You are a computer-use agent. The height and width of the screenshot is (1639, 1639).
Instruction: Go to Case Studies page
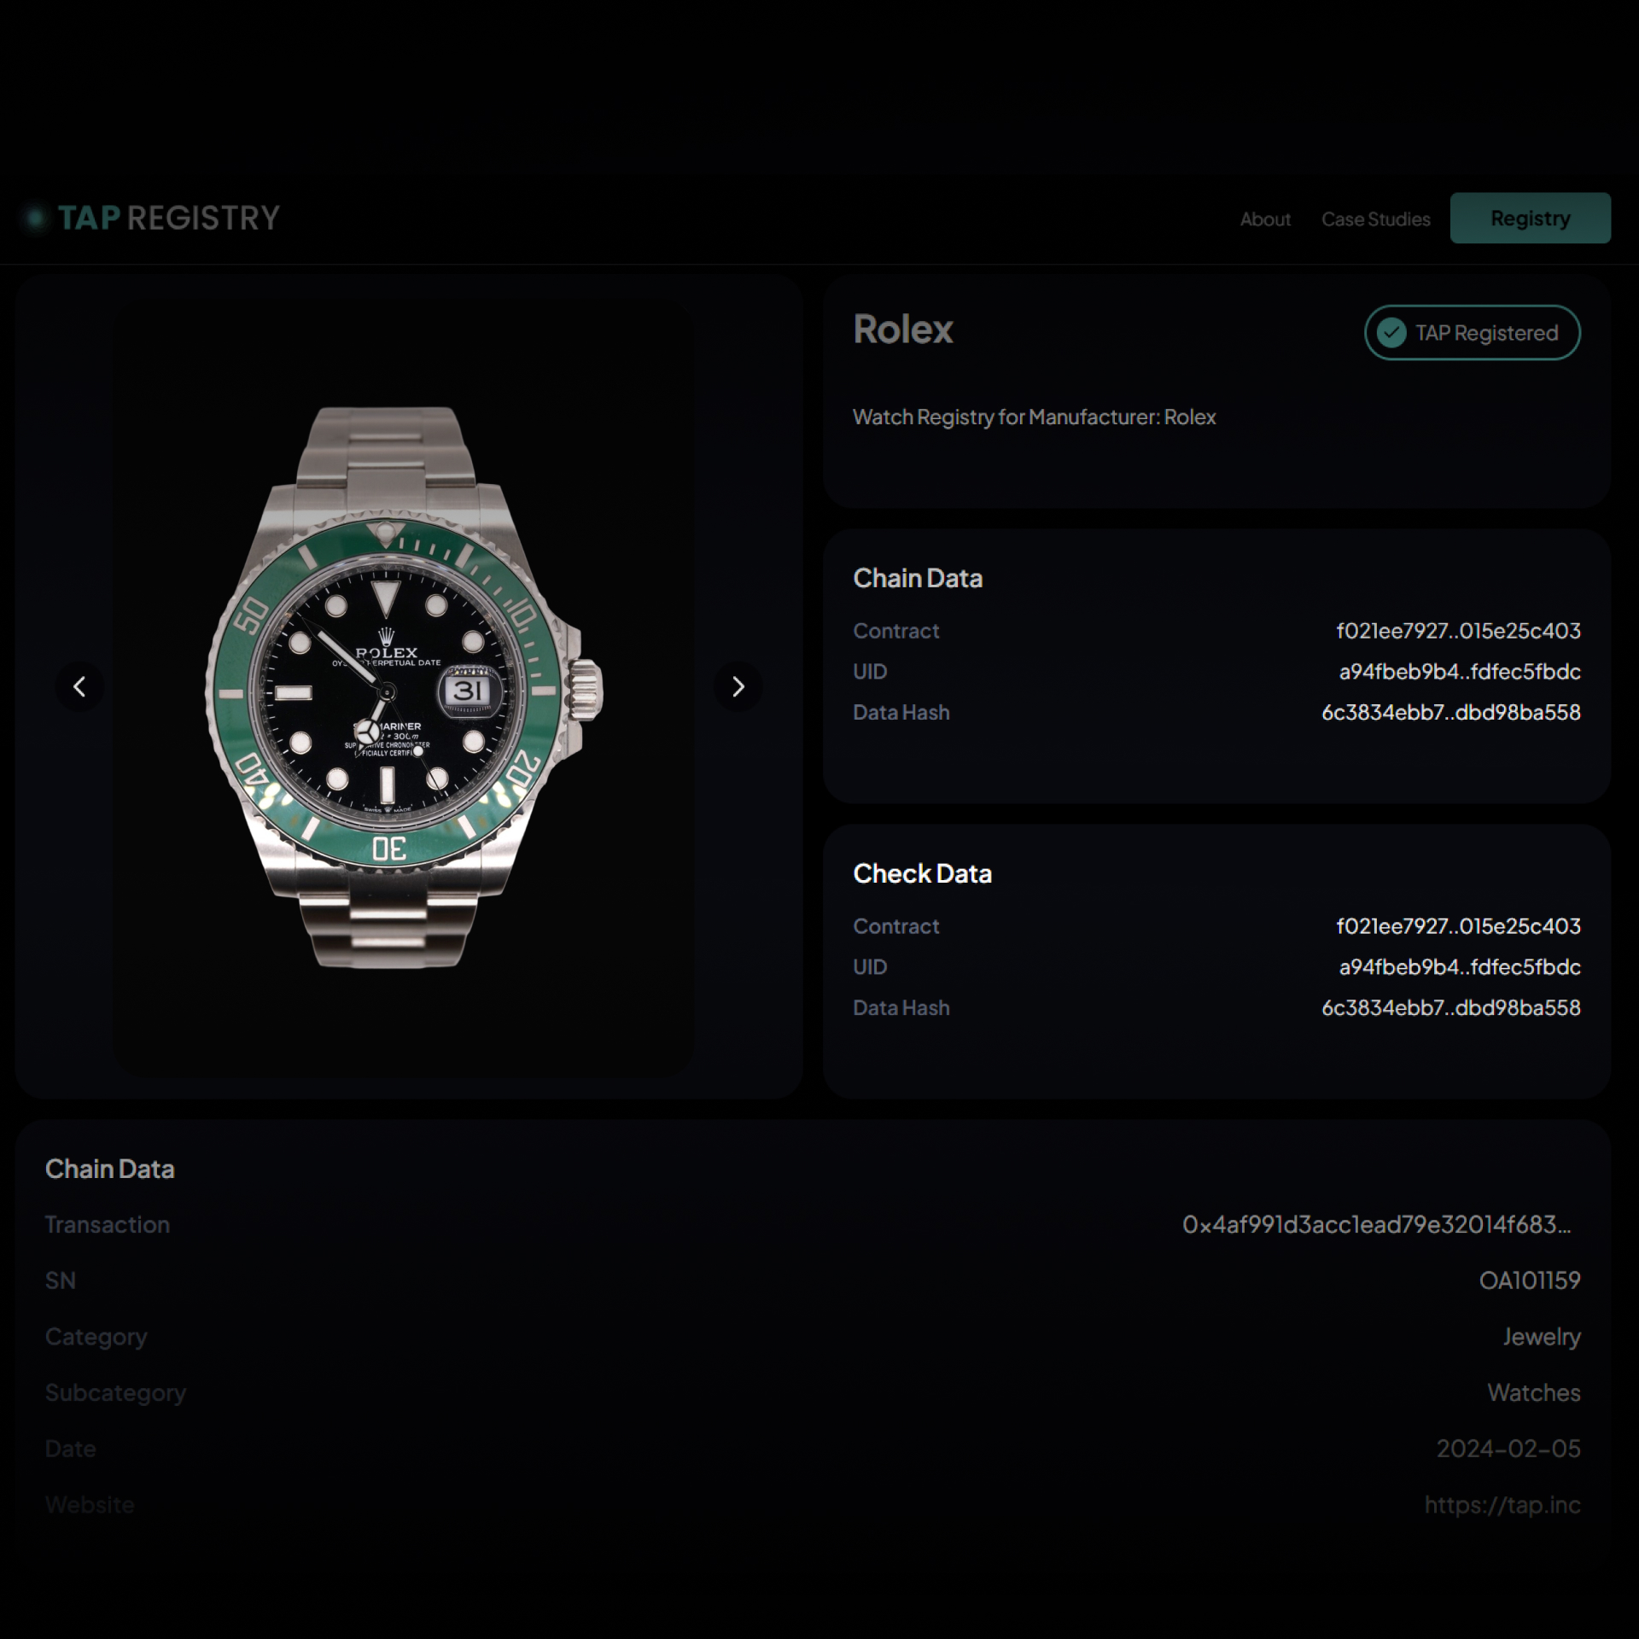pyautogui.click(x=1375, y=219)
